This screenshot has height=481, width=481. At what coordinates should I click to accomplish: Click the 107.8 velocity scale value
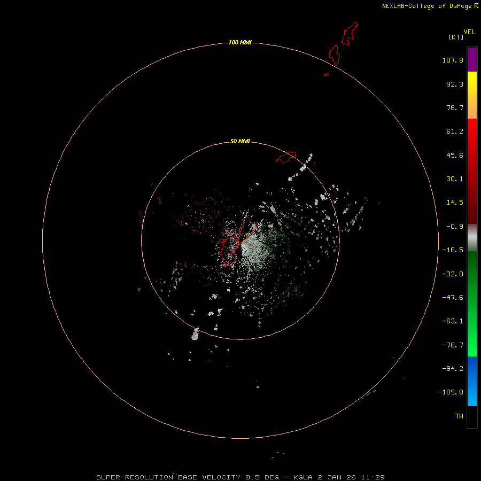[x=453, y=60]
